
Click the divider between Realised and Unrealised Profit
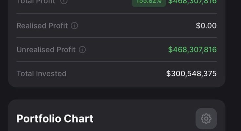(x=116, y=37)
